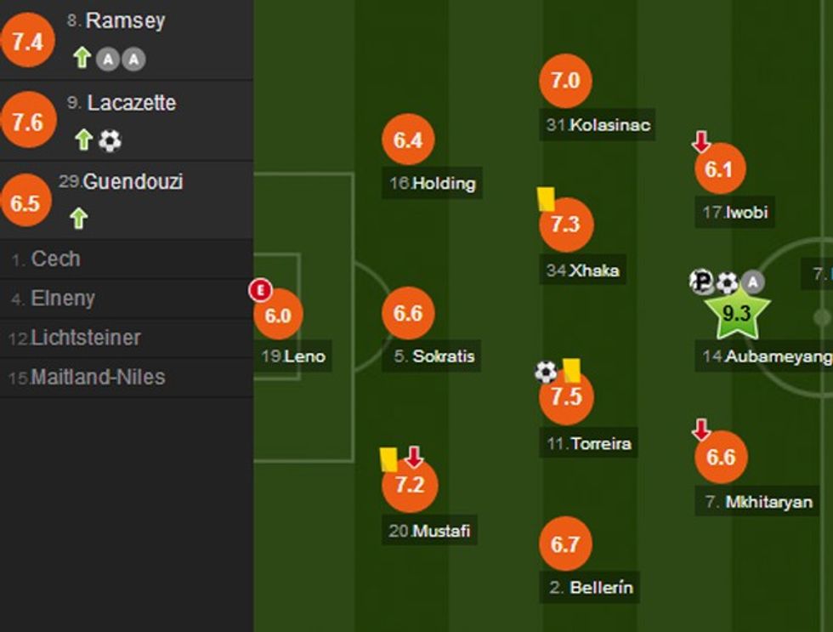Viewport: 833px width, 632px height.
Task: Click the red E badge beside Leno
Action: coord(259,291)
